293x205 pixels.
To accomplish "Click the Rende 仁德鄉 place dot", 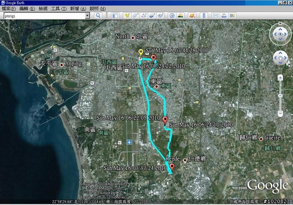I will 185,160.
